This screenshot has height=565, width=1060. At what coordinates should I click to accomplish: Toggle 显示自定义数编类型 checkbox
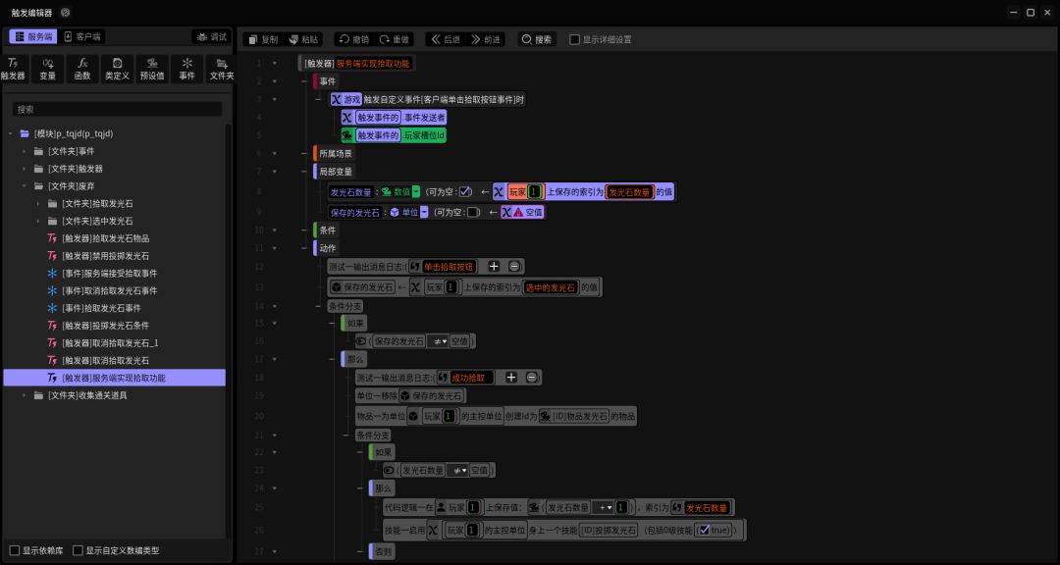78,551
